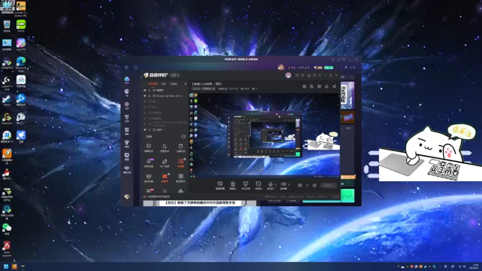Click the home icon in the Perfect World Arena sidebar
This screenshot has width=482, height=271.
coord(127,80)
